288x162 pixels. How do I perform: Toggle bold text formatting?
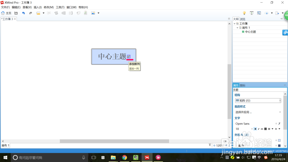point(255,129)
